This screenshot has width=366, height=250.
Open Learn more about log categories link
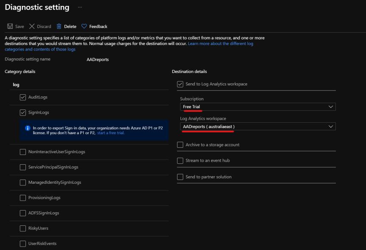click(221, 44)
